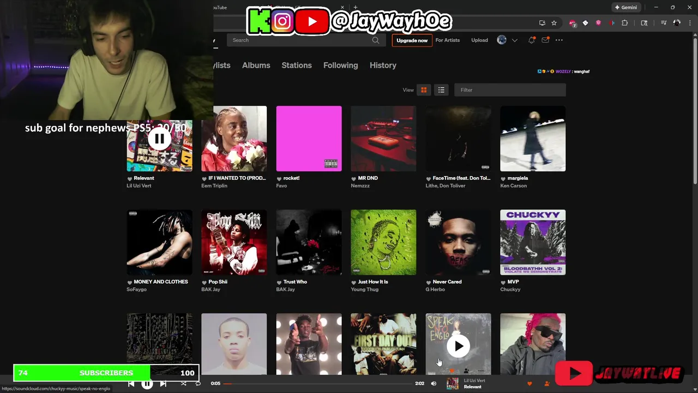
Task: Open the pink rocket! cover thumbnail
Action: coord(309,139)
